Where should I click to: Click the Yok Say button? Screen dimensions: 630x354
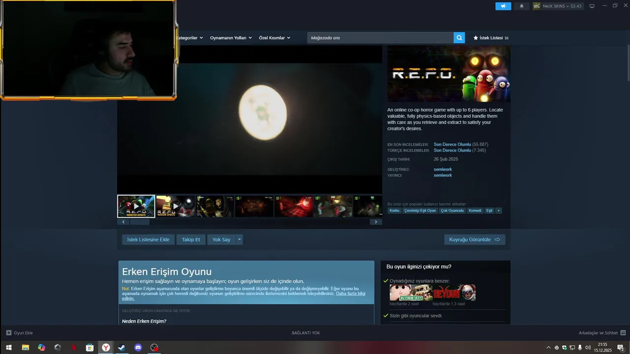pos(221,239)
